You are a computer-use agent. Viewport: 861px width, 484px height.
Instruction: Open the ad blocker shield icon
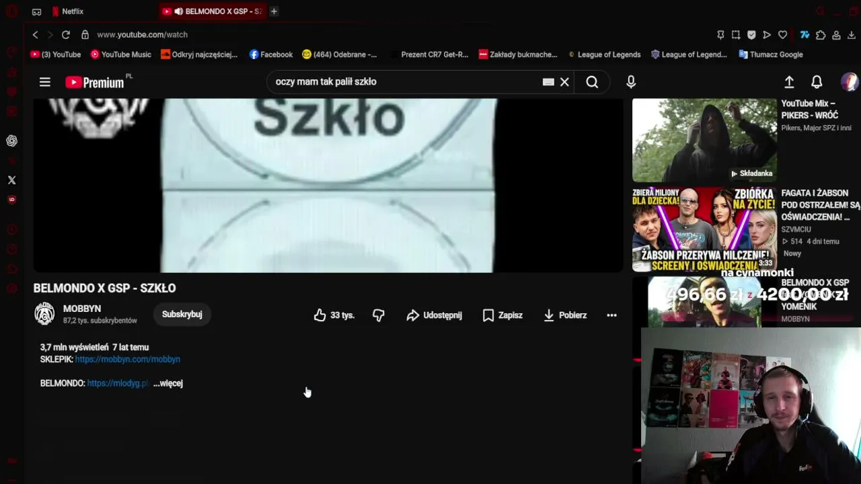(751, 35)
